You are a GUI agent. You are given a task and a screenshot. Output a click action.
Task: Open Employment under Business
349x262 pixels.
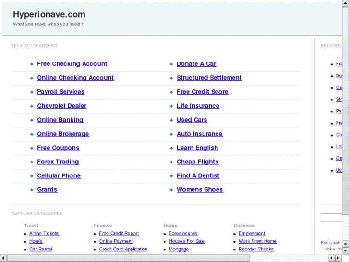click(252, 234)
